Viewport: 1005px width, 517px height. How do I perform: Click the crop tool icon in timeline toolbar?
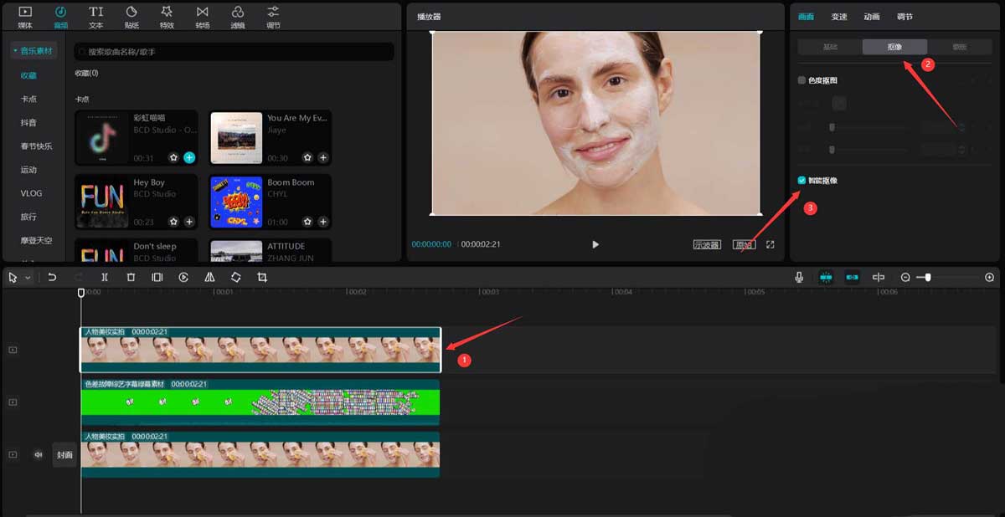pos(262,277)
